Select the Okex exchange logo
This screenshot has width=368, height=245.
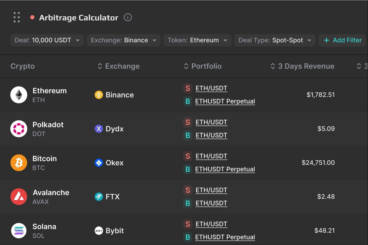99,162
